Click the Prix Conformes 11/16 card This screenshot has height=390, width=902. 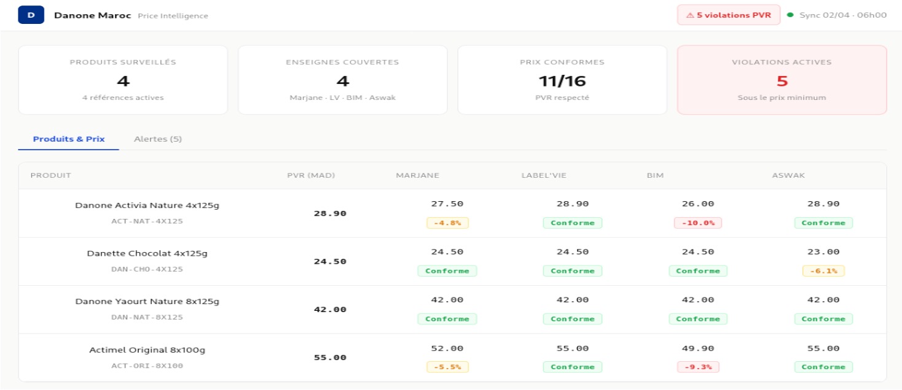click(x=562, y=80)
